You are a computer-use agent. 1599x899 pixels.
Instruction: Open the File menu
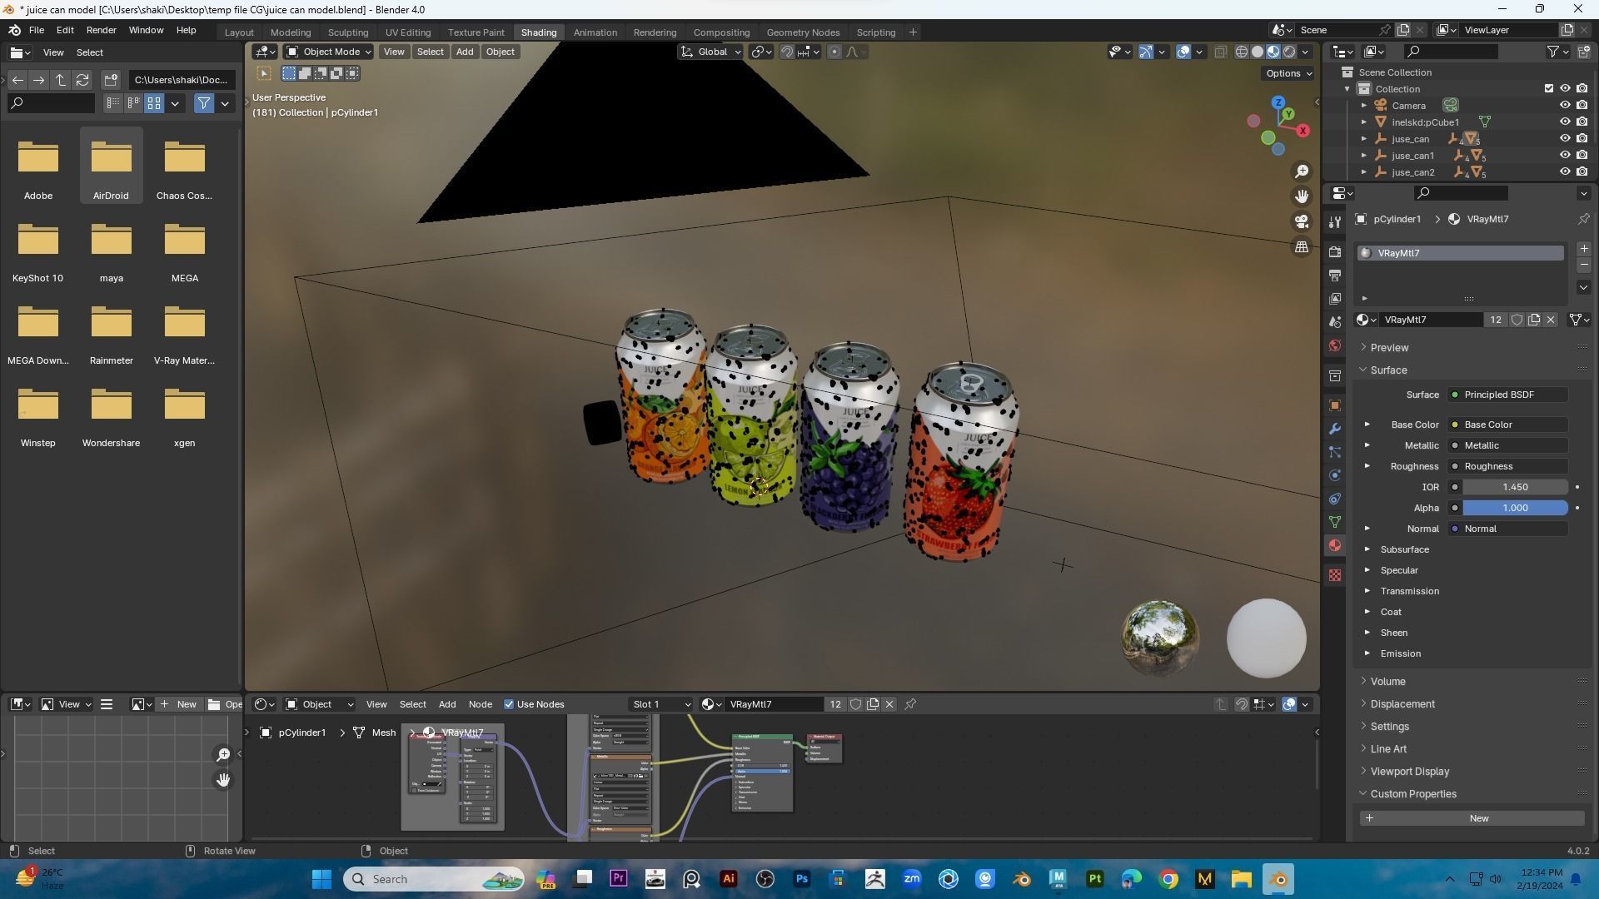37,30
